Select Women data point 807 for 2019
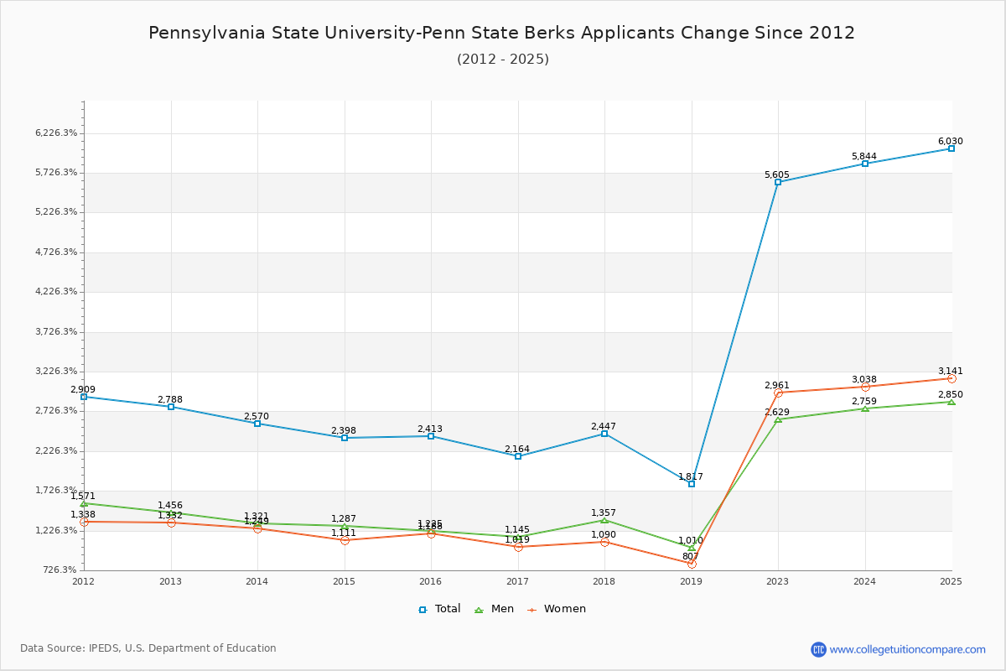This screenshot has height=671, width=1006. (692, 564)
